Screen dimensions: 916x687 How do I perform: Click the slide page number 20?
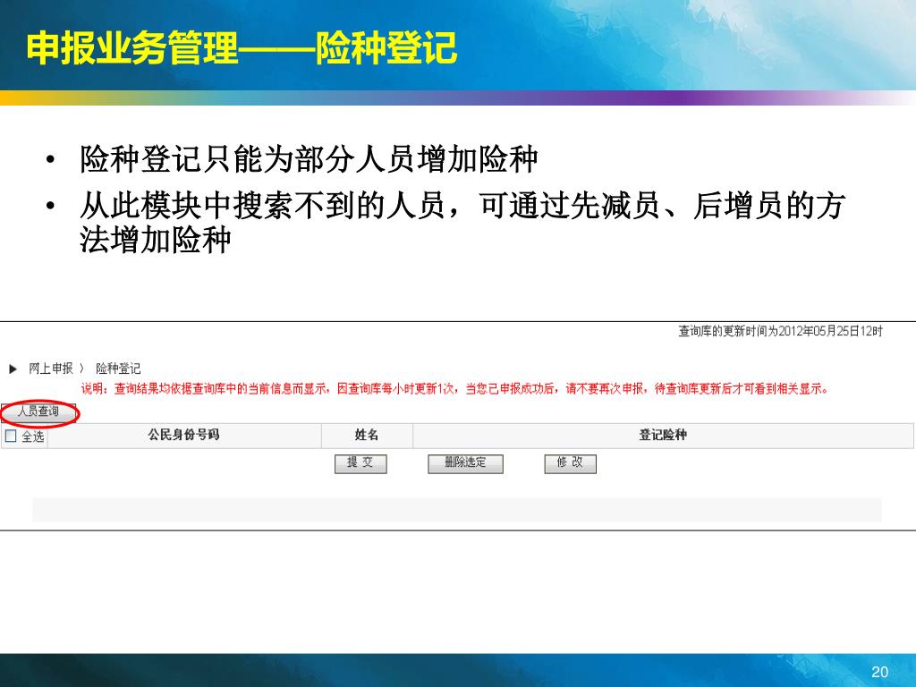click(880, 672)
